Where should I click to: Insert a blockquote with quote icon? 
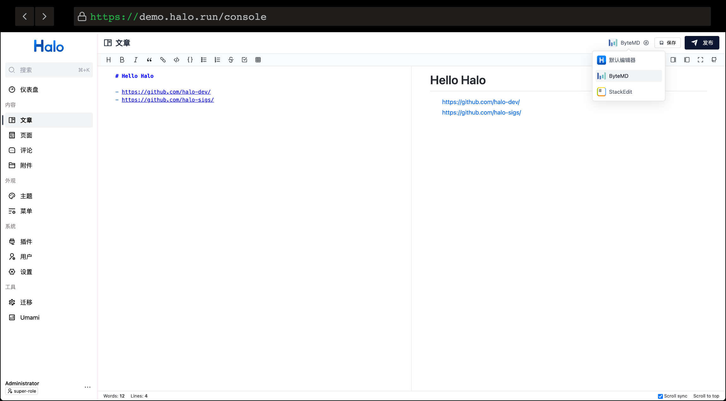click(149, 60)
